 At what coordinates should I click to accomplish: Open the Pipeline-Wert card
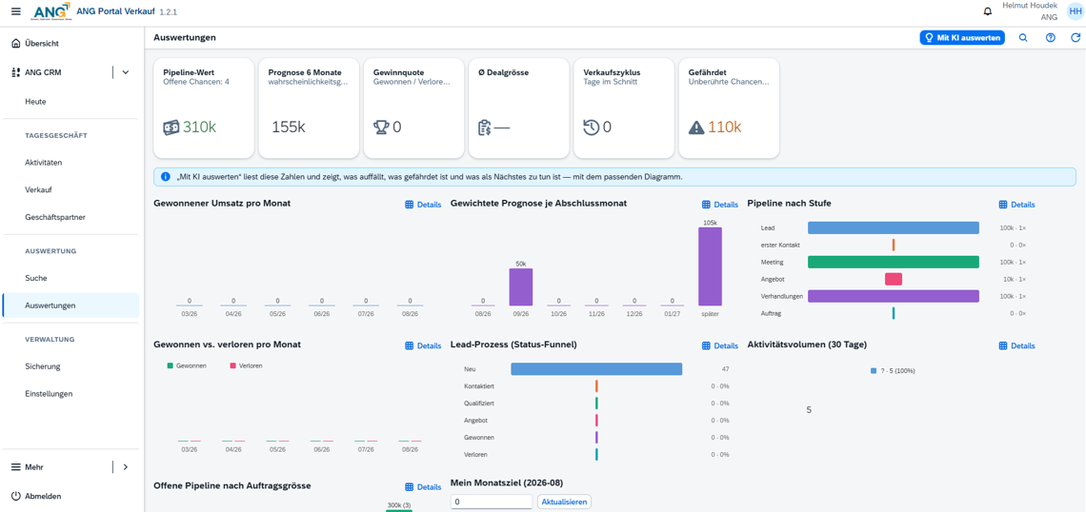pyautogui.click(x=204, y=108)
